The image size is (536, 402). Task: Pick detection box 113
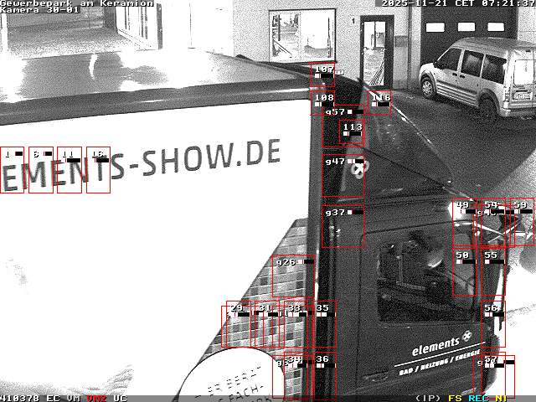tap(352, 132)
